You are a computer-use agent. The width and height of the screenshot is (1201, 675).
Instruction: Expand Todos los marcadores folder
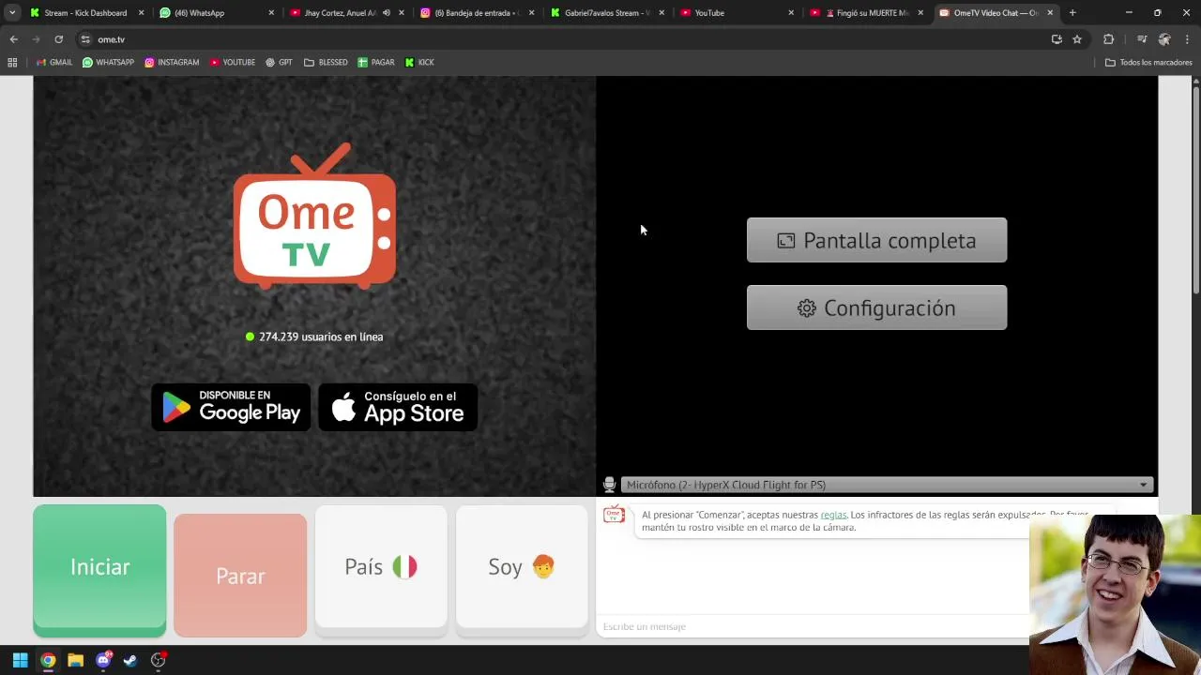pos(1148,62)
